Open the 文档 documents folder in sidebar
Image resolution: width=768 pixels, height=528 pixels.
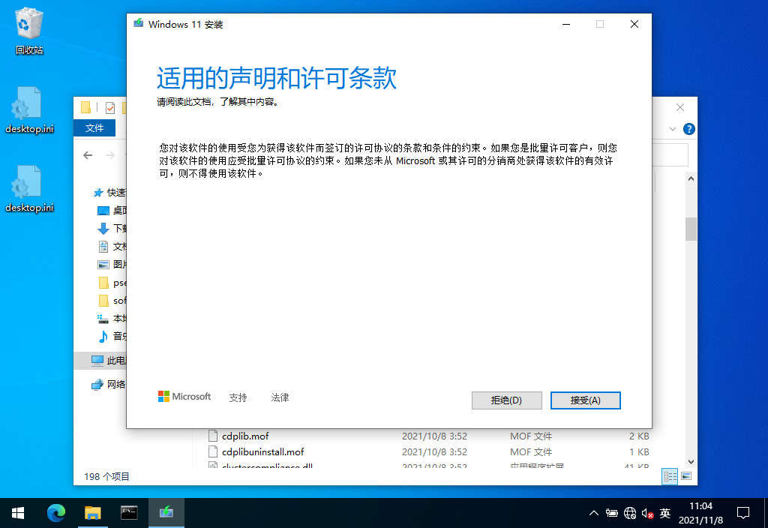point(112,246)
